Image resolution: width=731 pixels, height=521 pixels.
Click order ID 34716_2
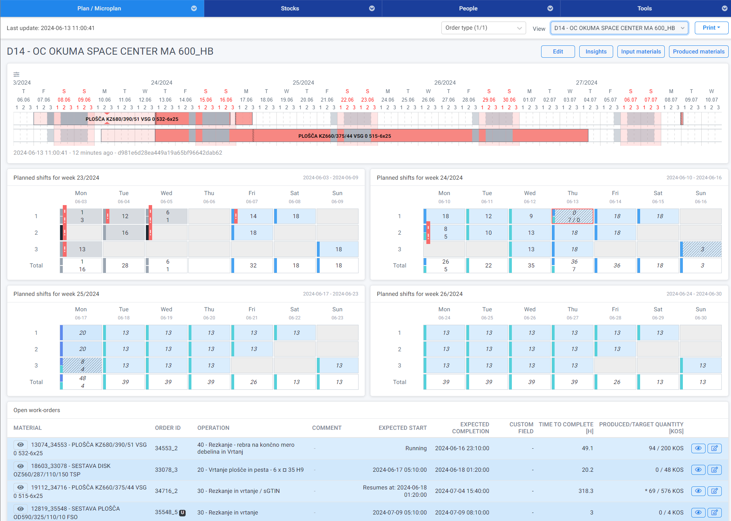pyautogui.click(x=166, y=491)
